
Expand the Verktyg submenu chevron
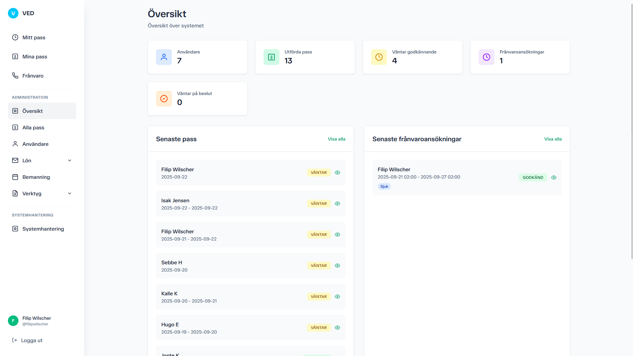[x=70, y=194]
